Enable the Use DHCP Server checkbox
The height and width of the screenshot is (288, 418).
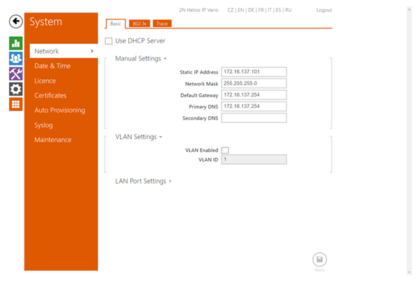109,41
